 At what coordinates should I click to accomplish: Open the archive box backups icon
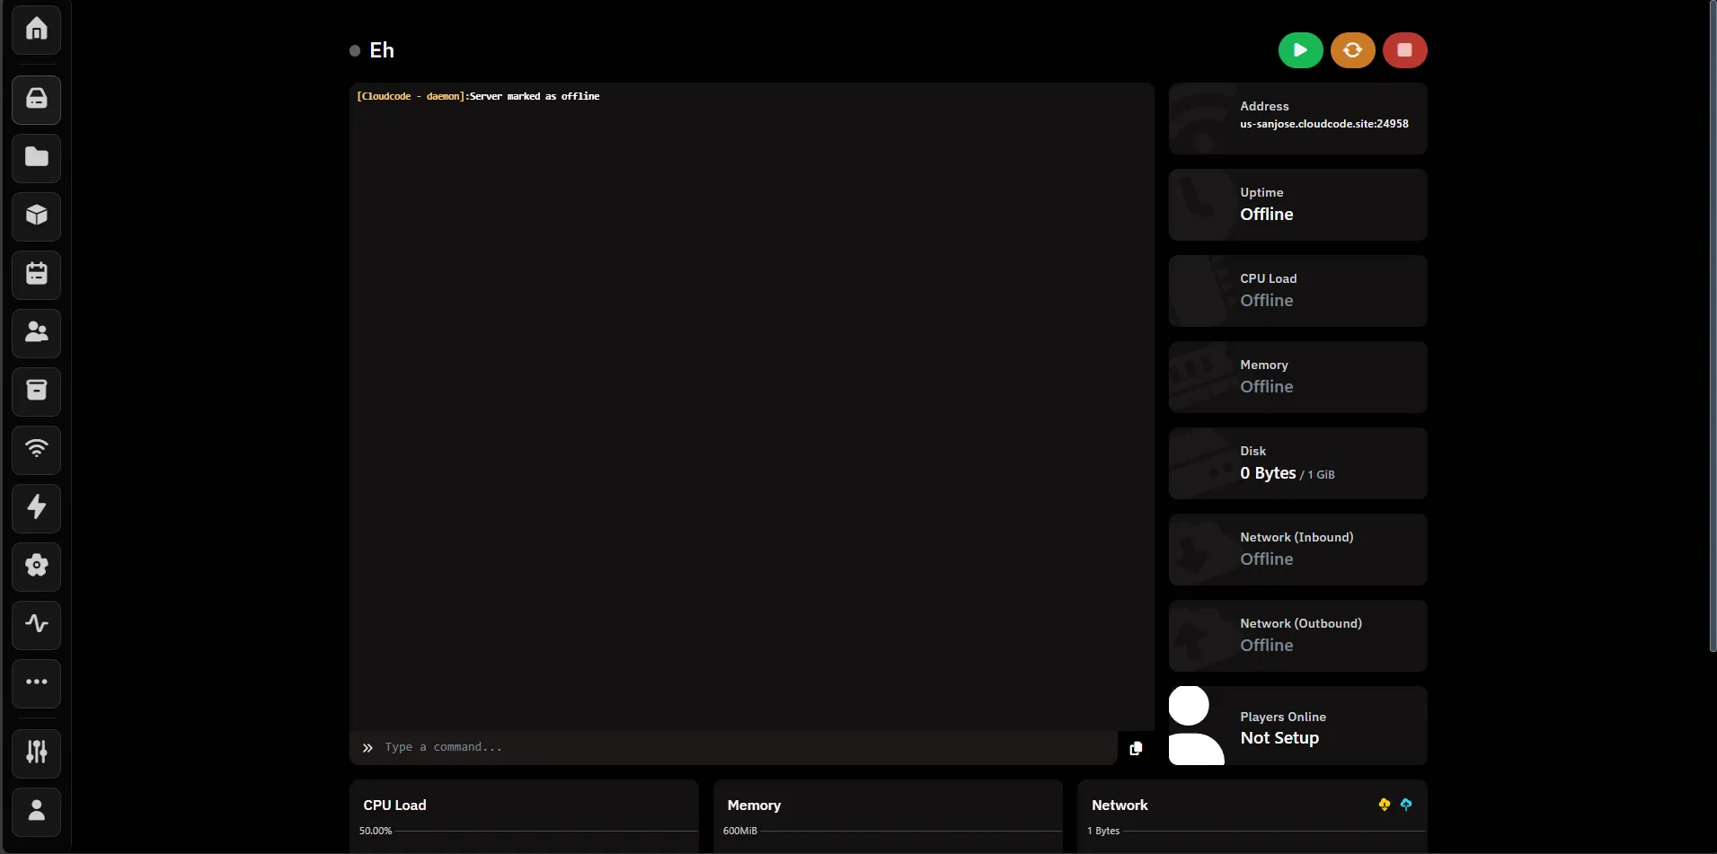36,391
